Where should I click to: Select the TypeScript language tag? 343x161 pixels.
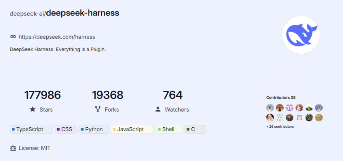point(31,129)
